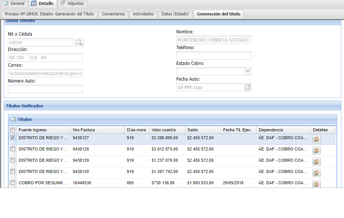Click the Número Auto input field
The width and height of the screenshot is (344, 218).
[45, 89]
